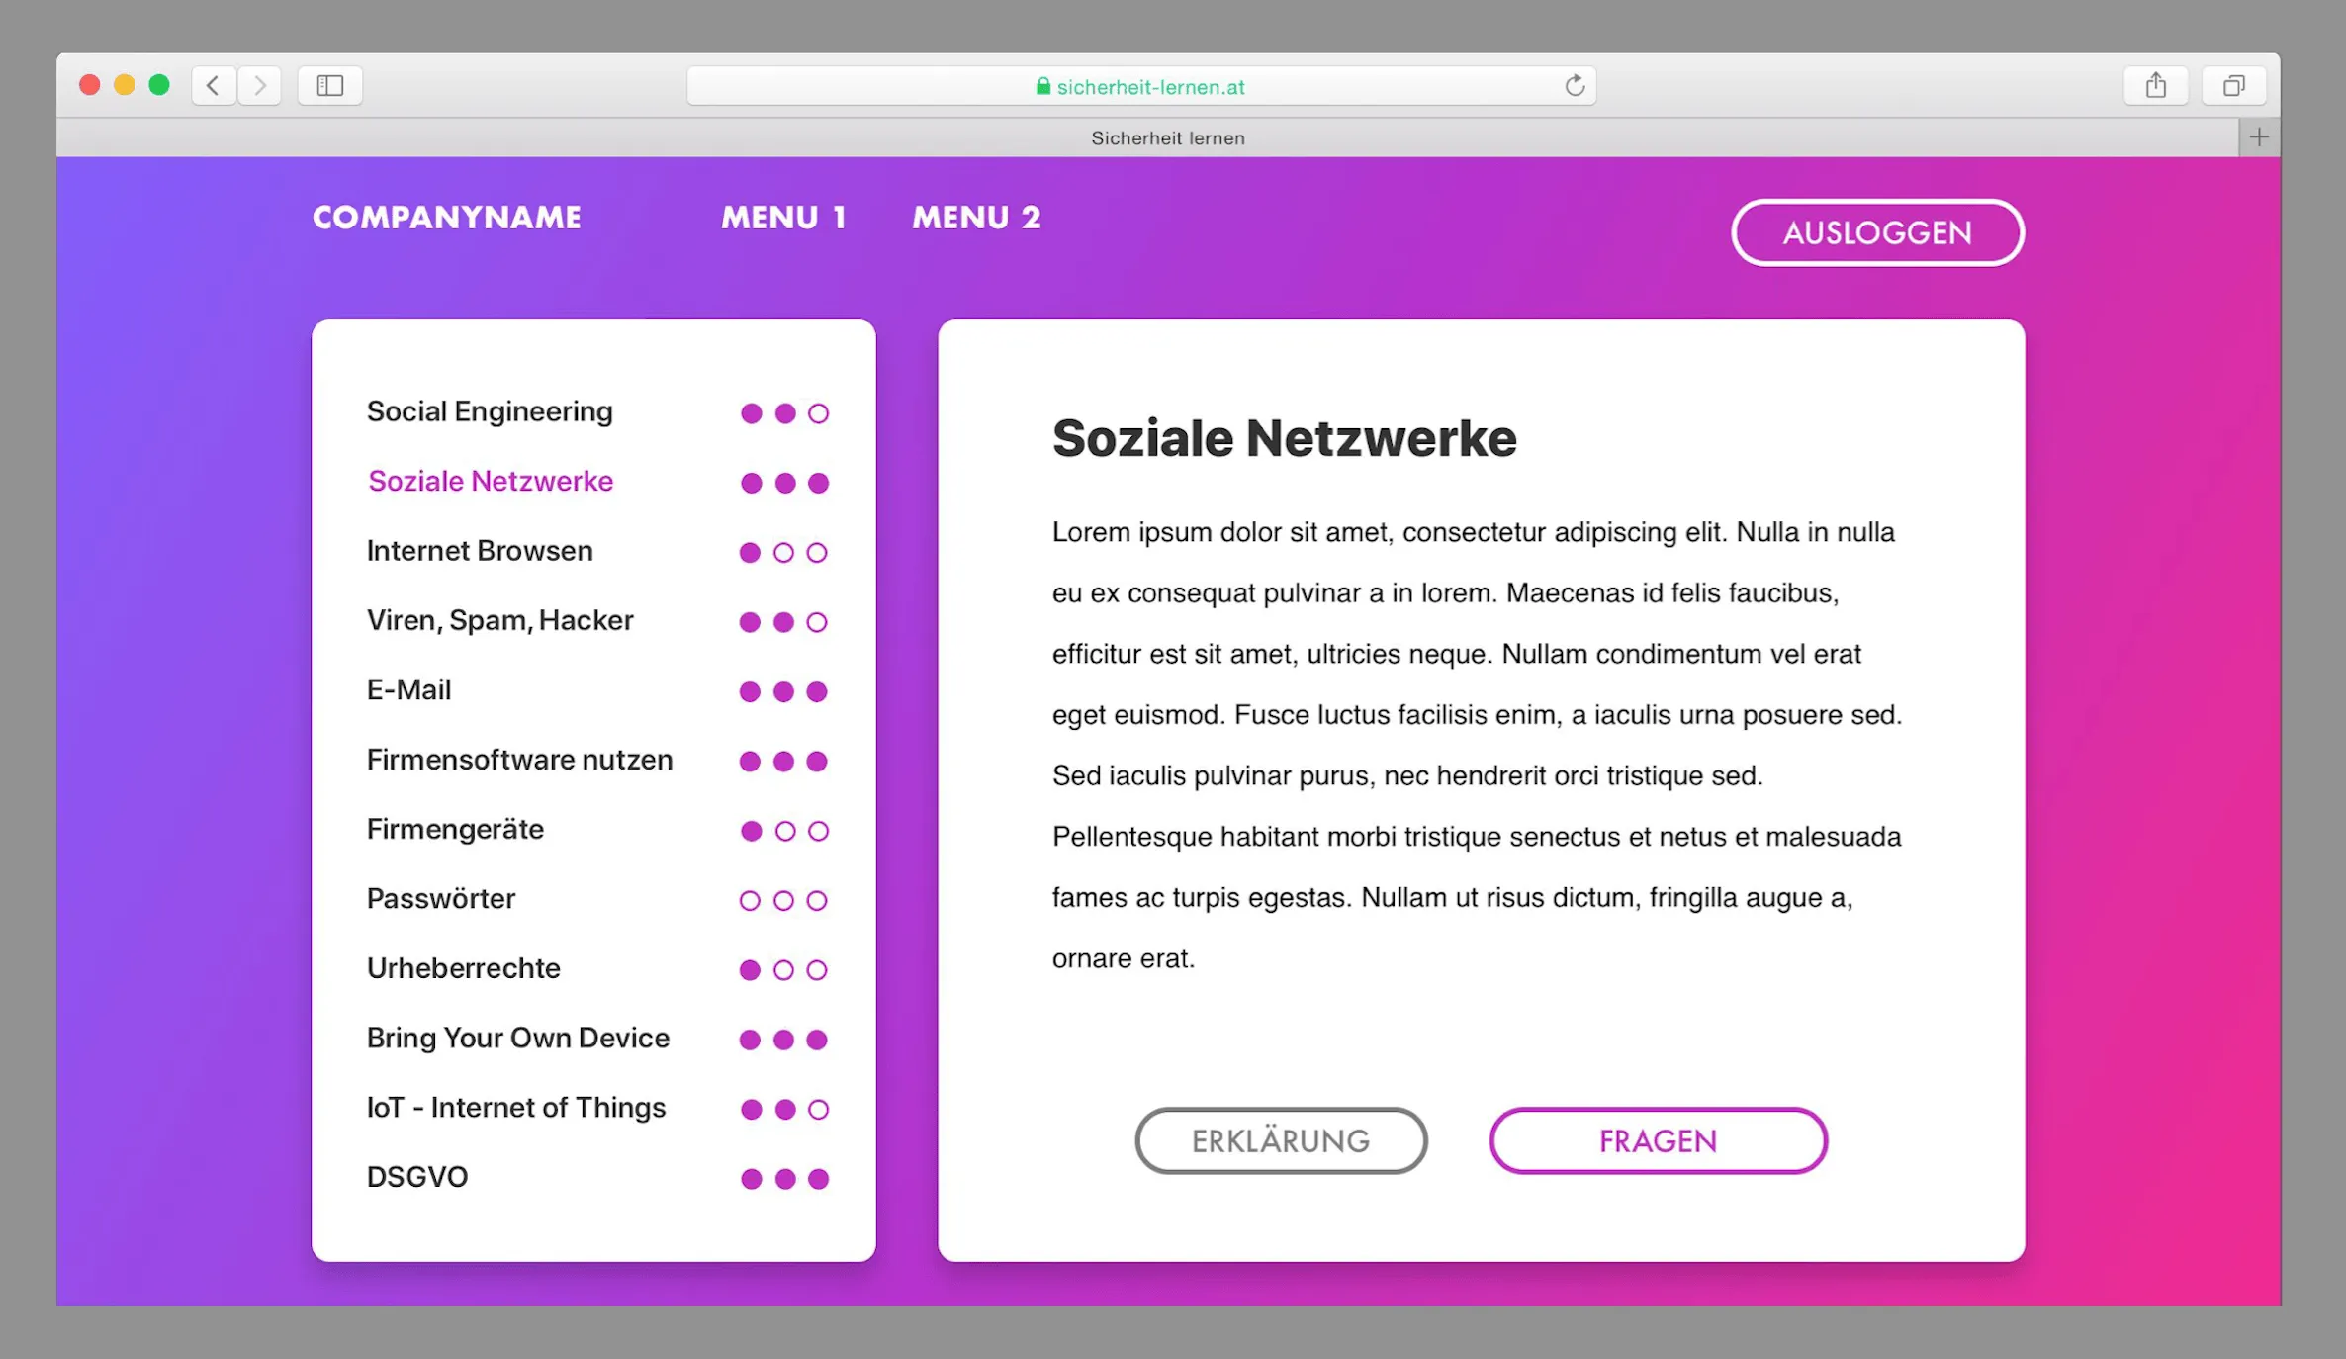
Task: Click the green padlock security icon
Action: click(x=1041, y=86)
